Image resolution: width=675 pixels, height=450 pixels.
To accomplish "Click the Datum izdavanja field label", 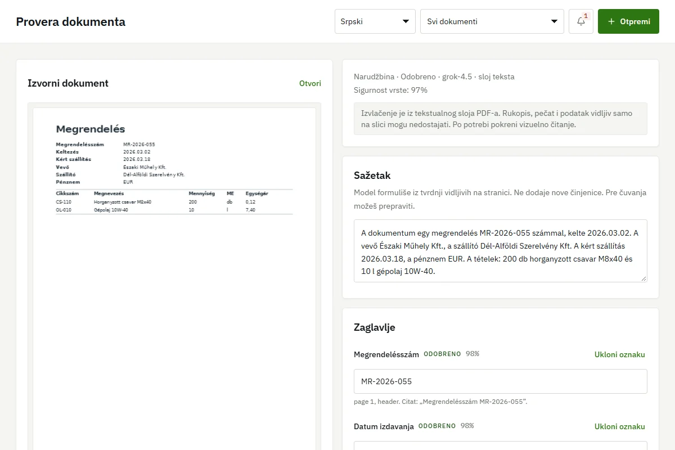I will (384, 426).
